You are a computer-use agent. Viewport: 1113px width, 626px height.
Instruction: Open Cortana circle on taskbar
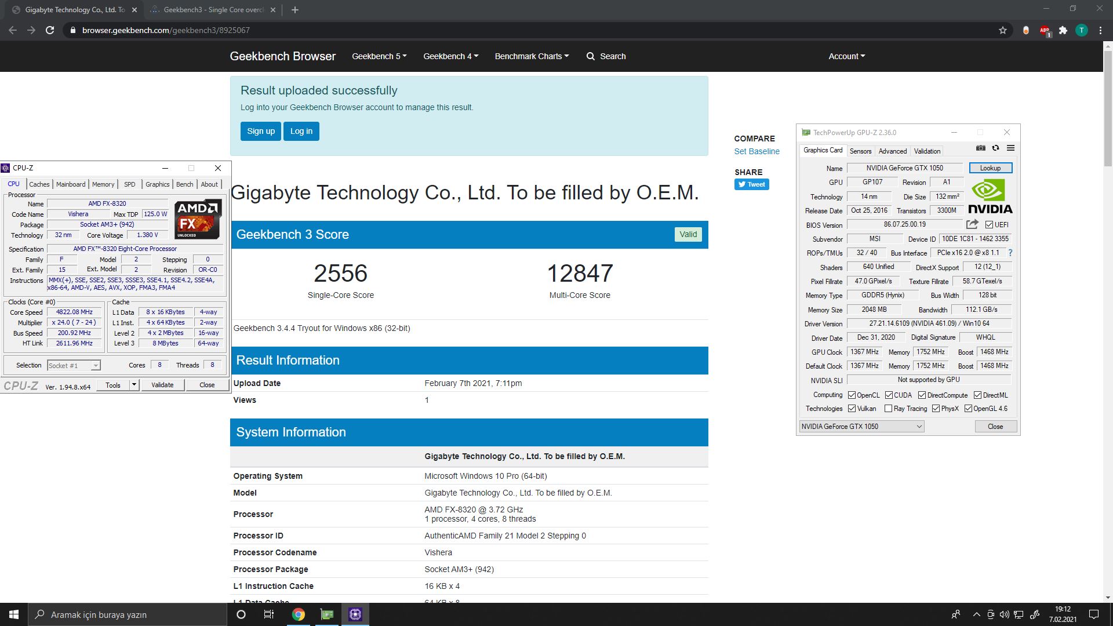241,614
